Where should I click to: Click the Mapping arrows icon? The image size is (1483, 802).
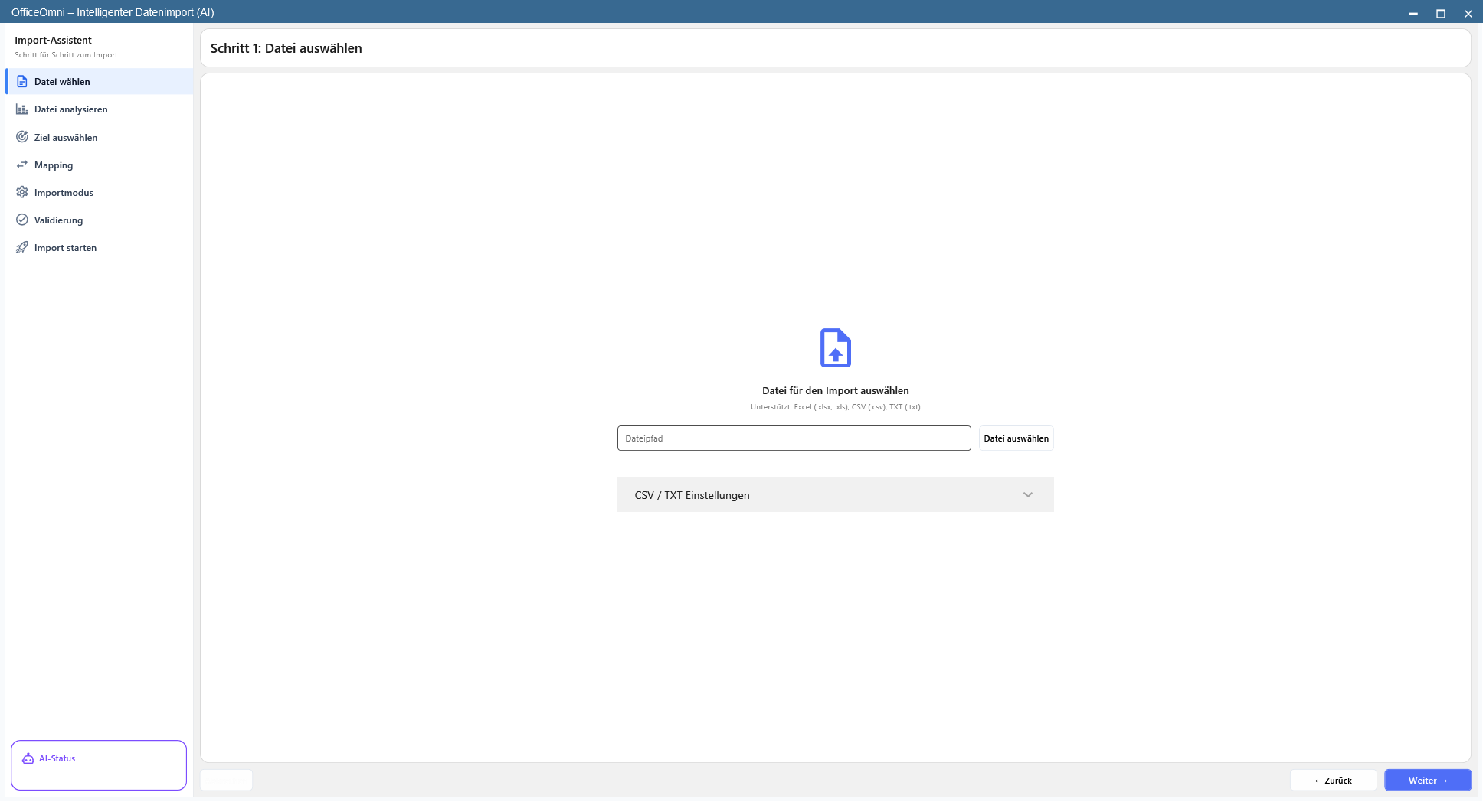pyautogui.click(x=22, y=165)
